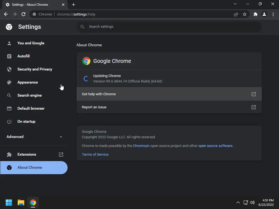The height and width of the screenshot is (209, 279).
Task: Click external-link icon on Report an issue row
Action: coord(254,107)
